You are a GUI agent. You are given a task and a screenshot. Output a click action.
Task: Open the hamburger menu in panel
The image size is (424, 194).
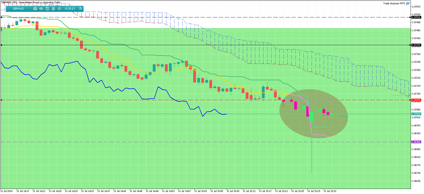pyautogui.click(x=59, y=9)
